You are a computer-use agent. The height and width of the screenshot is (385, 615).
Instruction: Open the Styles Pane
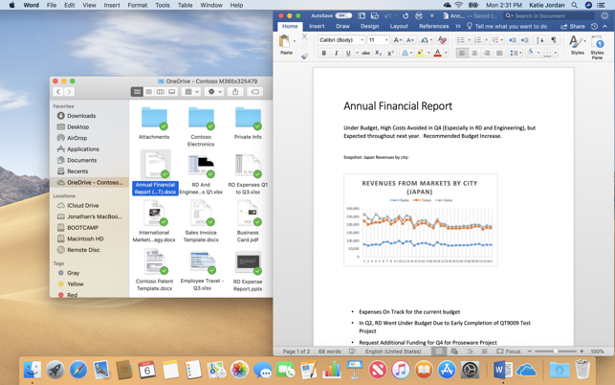click(598, 48)
